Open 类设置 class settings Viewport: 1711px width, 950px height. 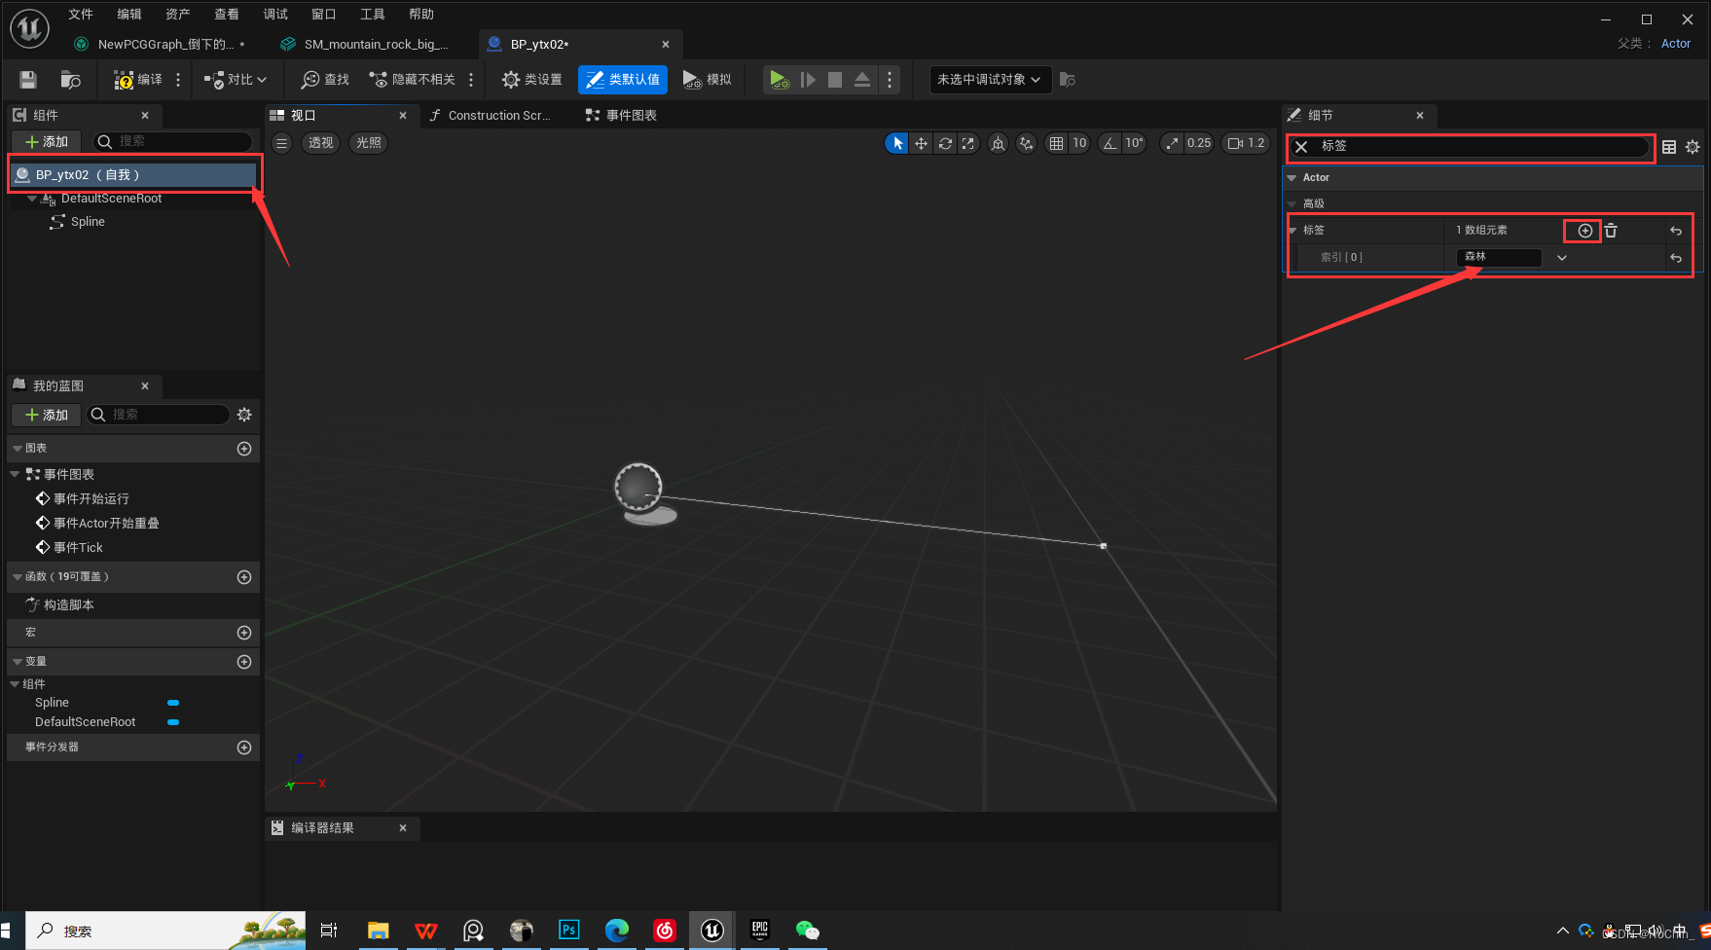[x=531, y=80]
